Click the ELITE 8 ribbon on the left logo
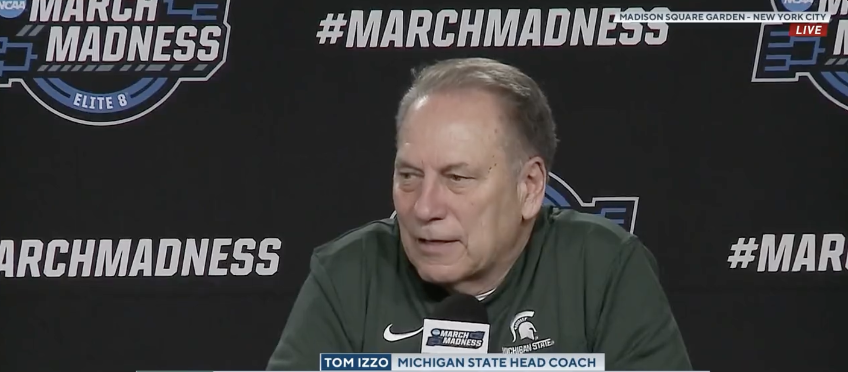This screenshot has height=372, width=848. [101, 101]
